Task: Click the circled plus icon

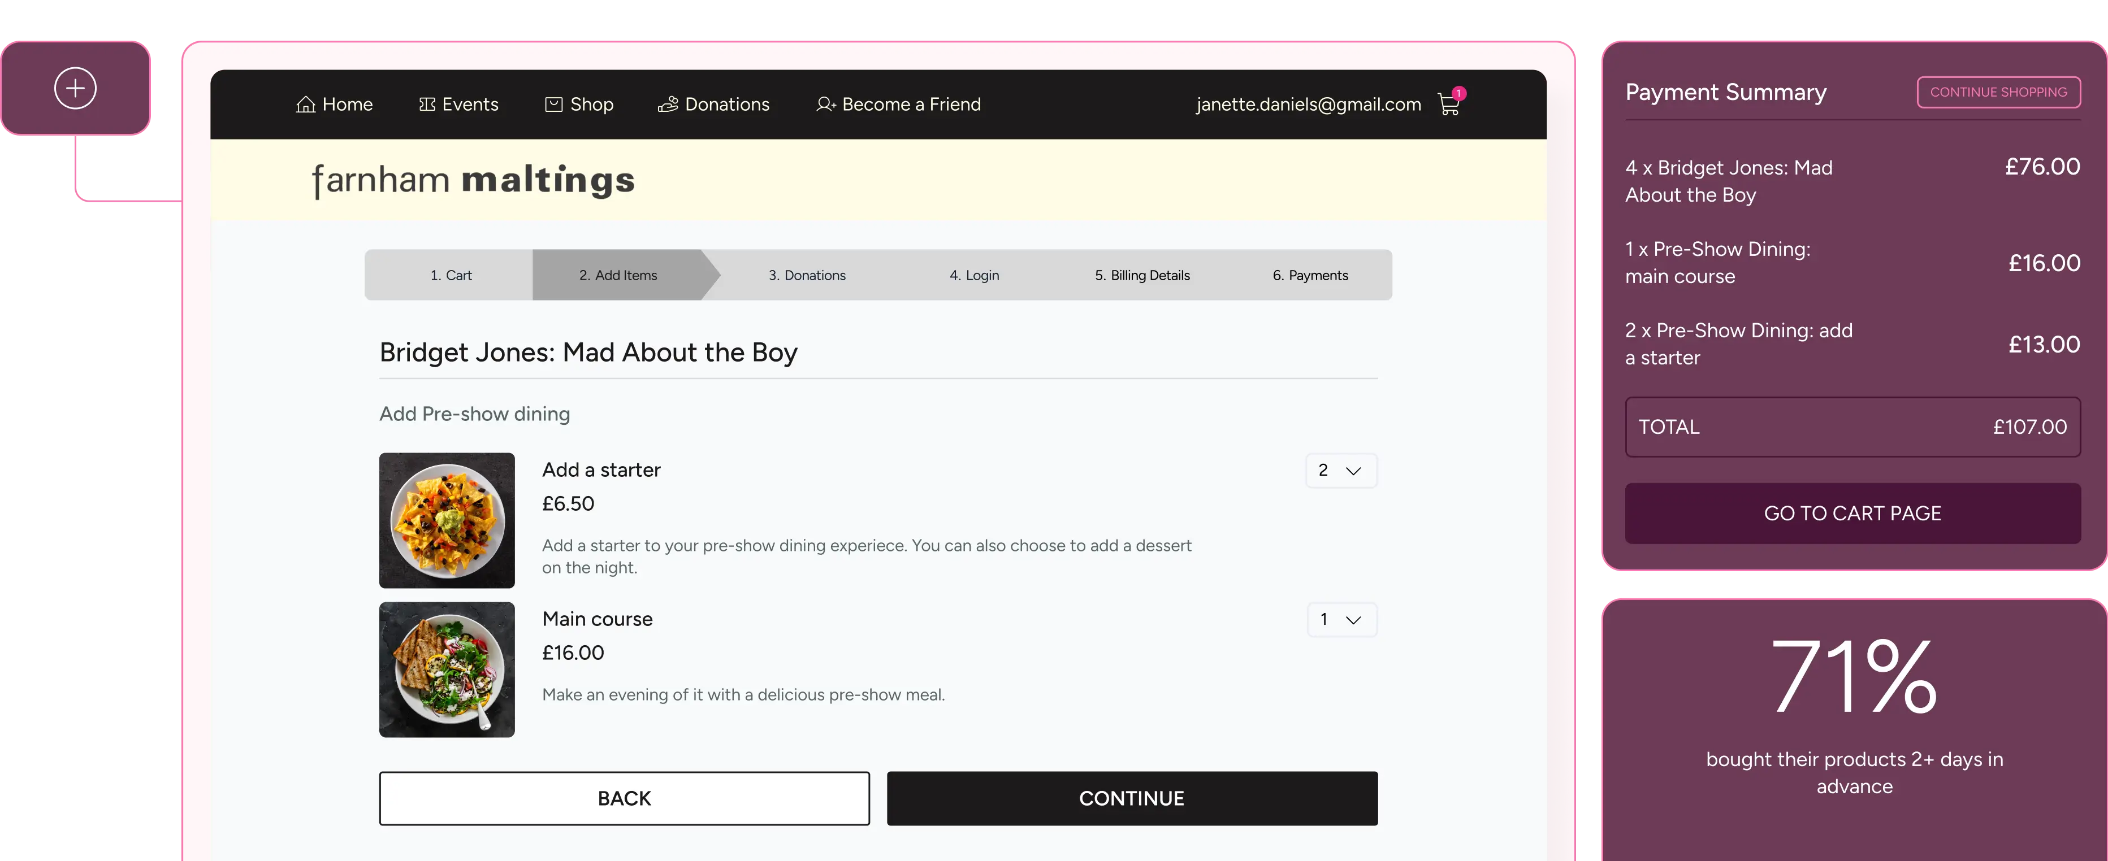Action: click(x=75, y=88)
